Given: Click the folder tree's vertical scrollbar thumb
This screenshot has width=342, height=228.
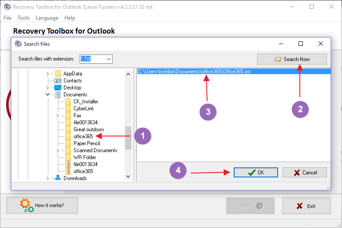Looking at the screenshot, I should click(128, 138).
